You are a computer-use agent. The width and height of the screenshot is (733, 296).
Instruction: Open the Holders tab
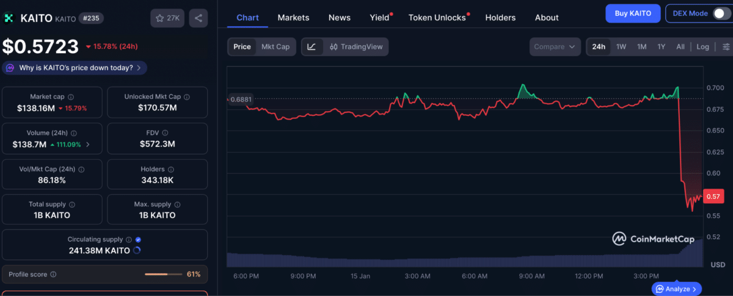tap(500, 18)
